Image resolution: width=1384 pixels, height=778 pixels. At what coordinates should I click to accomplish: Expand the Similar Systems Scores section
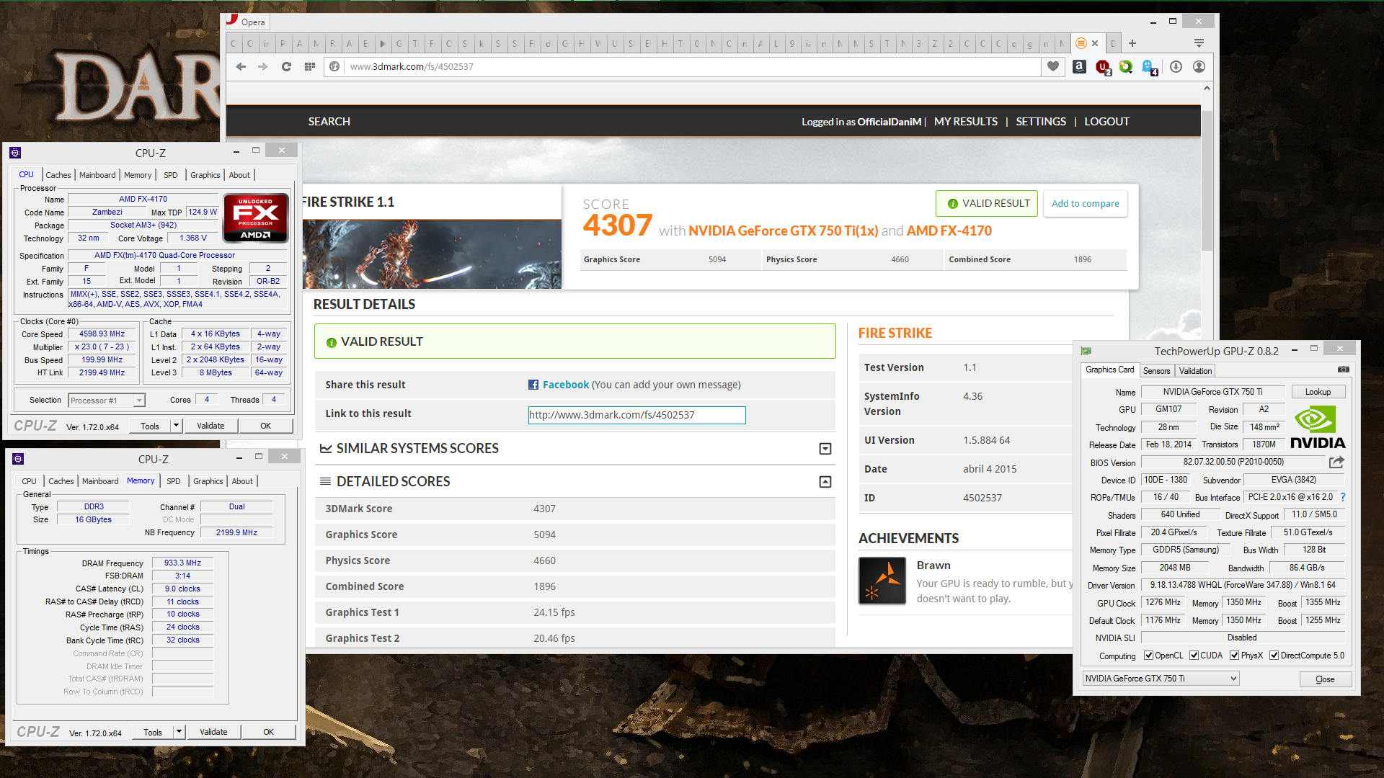point(825,449)
